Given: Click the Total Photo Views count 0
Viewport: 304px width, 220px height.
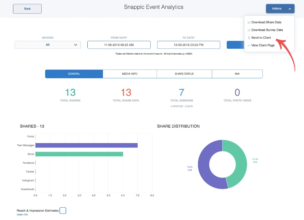Looking at the screenshot, I should (237, 92).
